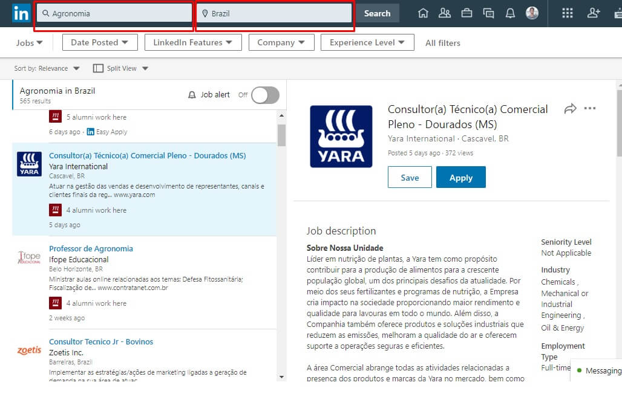
Task: Click the results list scroll down arrow
Action: (x=281, y=377)
